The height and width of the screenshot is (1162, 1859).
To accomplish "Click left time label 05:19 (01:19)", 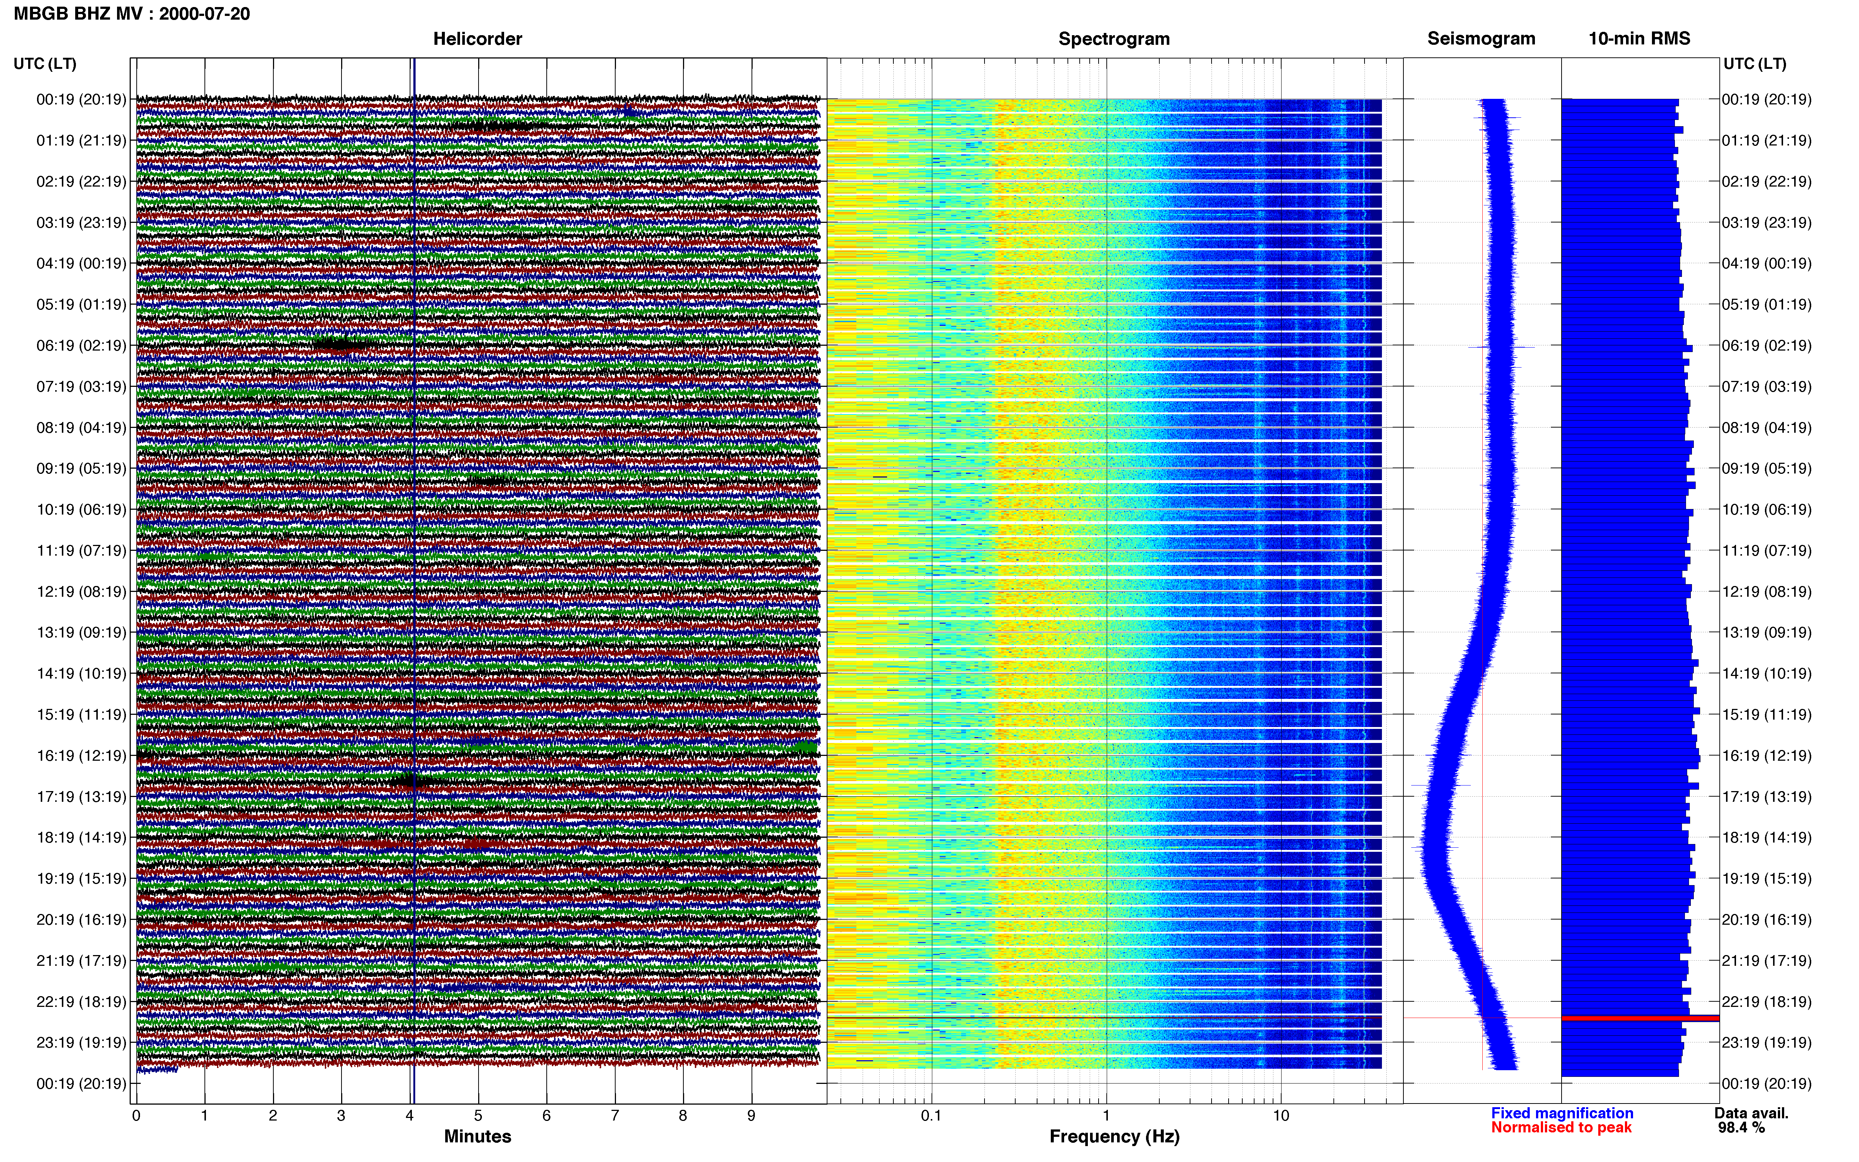I will pos(81,304).
